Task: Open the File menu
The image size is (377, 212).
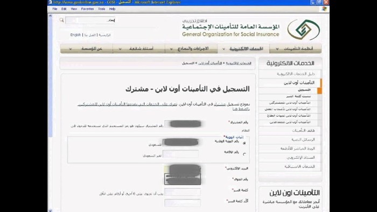Action: click(x=55, y=9)
